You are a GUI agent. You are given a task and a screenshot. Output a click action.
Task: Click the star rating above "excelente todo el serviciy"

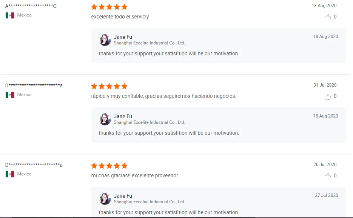(x=109, y=7)
